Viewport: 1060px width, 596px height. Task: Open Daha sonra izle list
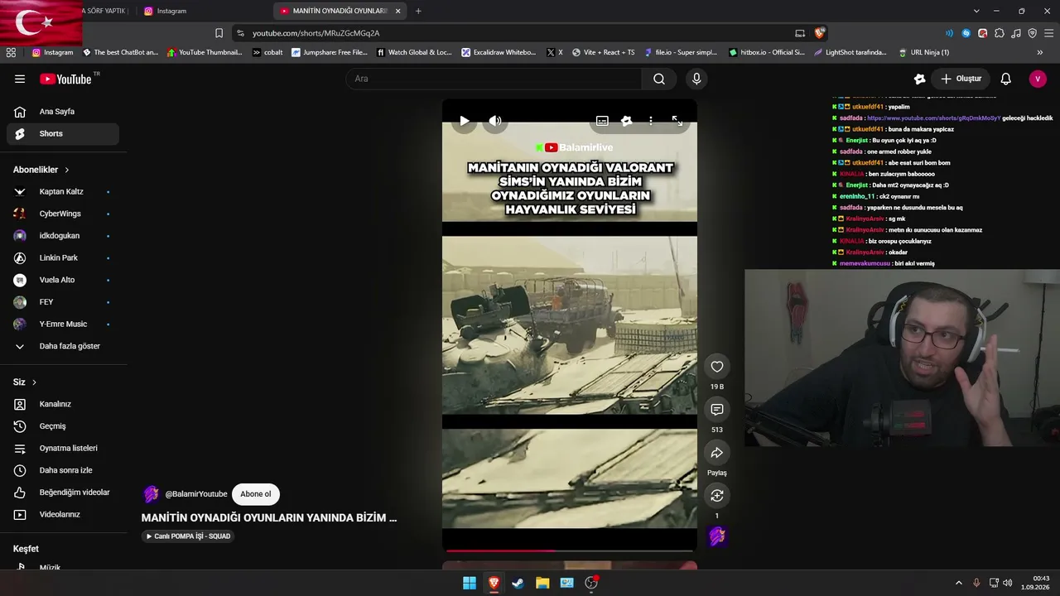click(63, 470)
